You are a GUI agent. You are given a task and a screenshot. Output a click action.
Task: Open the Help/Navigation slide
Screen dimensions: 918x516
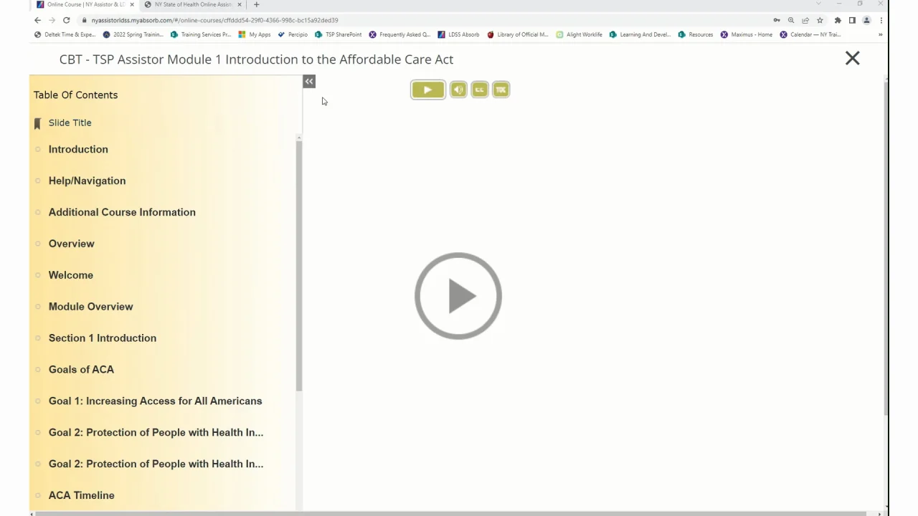pos(87,181)
